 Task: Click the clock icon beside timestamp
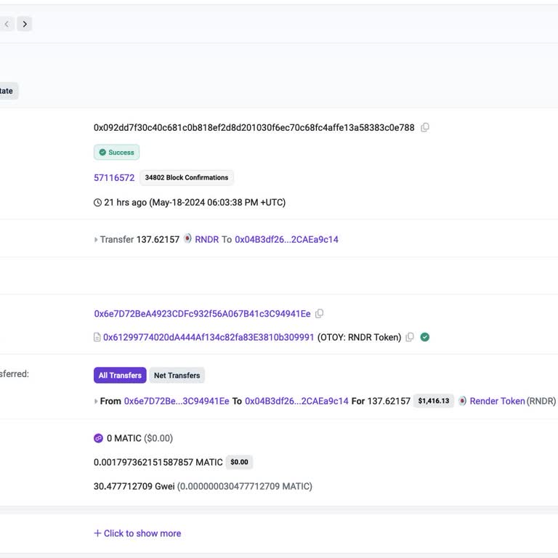(97, 203)
